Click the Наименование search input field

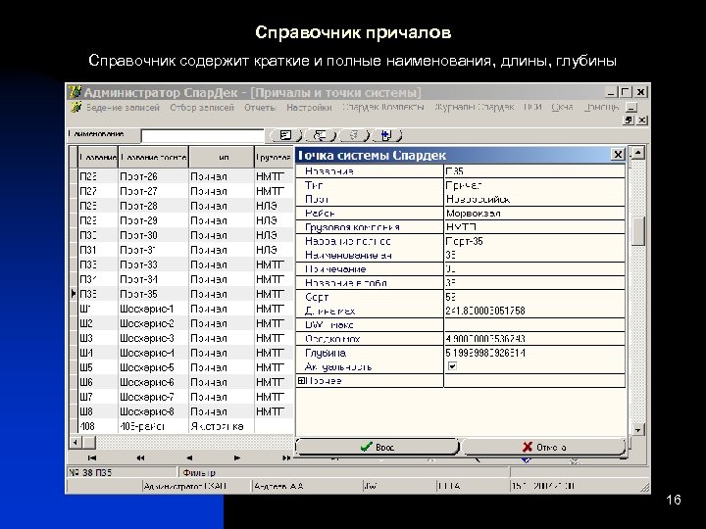(x=203, y=135)
